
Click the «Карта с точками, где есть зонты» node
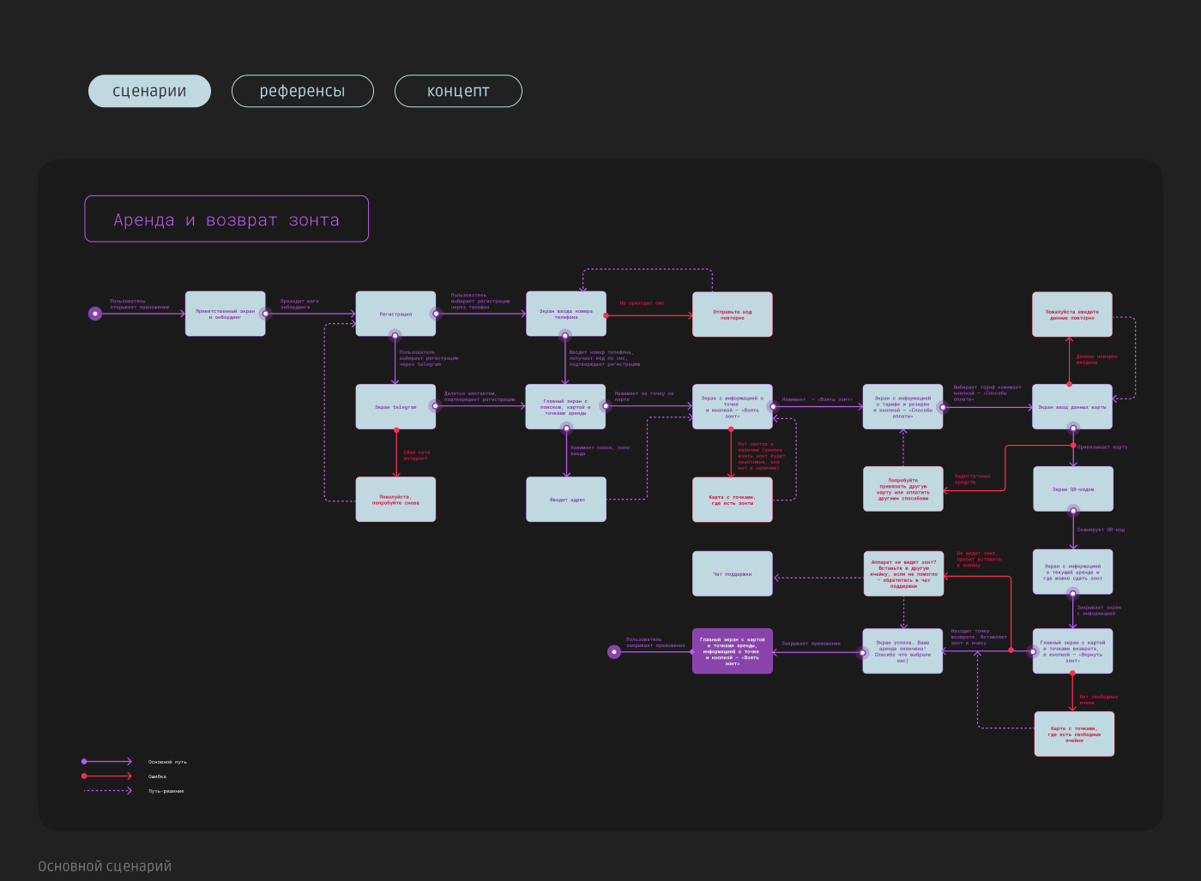733,500
